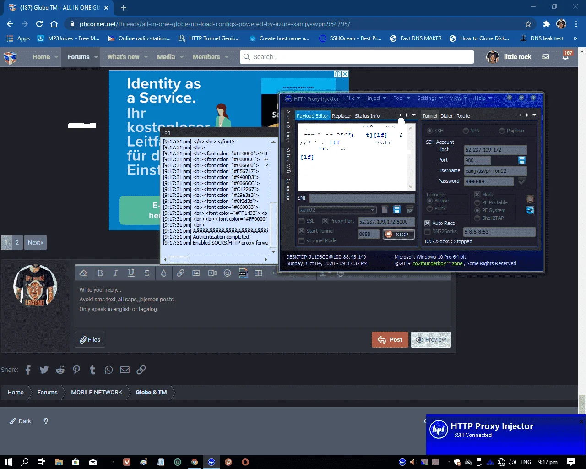This screenshot has height=469, width=586.
Task: Toggle the SSL checkbox
Action: 302,221
